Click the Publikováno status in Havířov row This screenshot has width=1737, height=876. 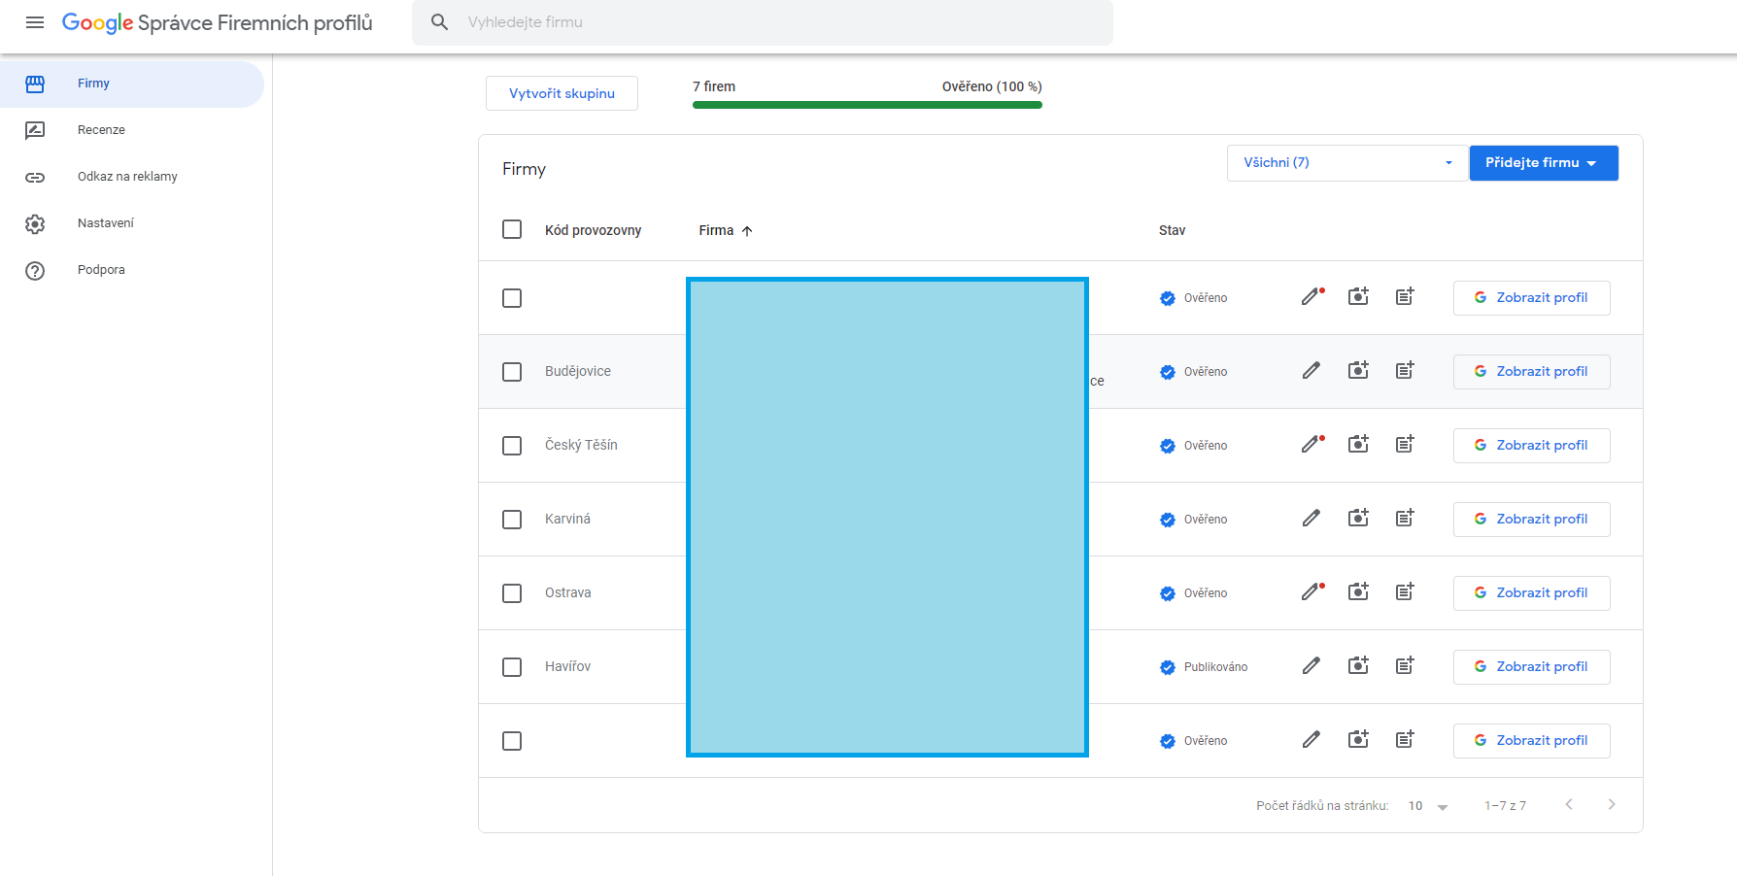pos(1204,667)
